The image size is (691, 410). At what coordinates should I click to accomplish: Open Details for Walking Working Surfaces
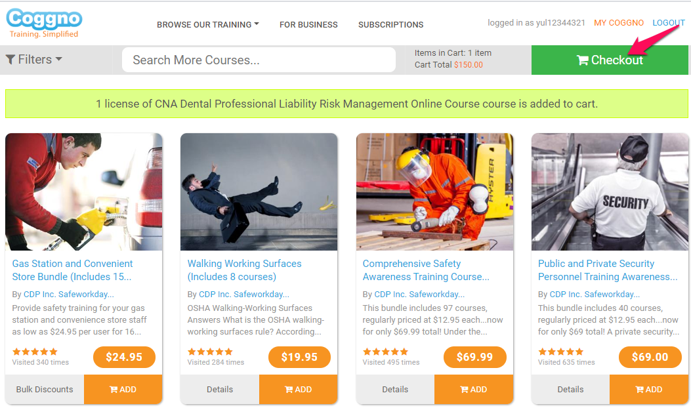220,389
